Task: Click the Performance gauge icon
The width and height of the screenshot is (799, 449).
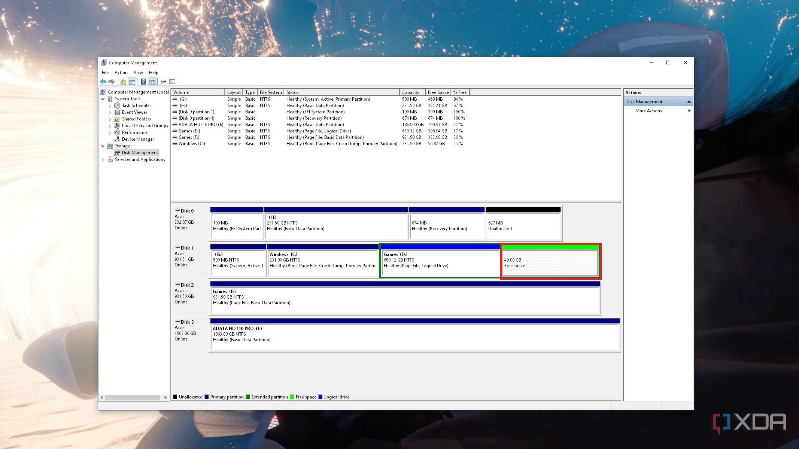Action: pyautogui.click(x=117, y=132)
